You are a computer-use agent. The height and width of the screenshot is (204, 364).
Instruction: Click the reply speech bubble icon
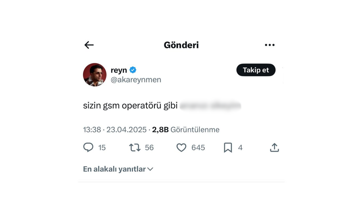(88, 147)
